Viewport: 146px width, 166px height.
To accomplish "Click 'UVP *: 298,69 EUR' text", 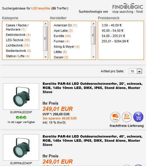I will coord(56,114).
